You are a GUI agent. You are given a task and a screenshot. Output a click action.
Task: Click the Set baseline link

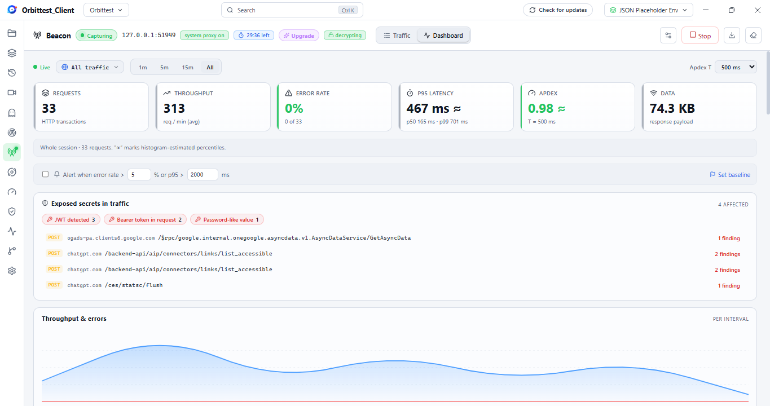pyautogui.click(x=730, y=175)
